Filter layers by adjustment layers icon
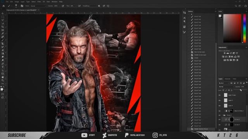 pyautogui.click(x=234, y=83)
